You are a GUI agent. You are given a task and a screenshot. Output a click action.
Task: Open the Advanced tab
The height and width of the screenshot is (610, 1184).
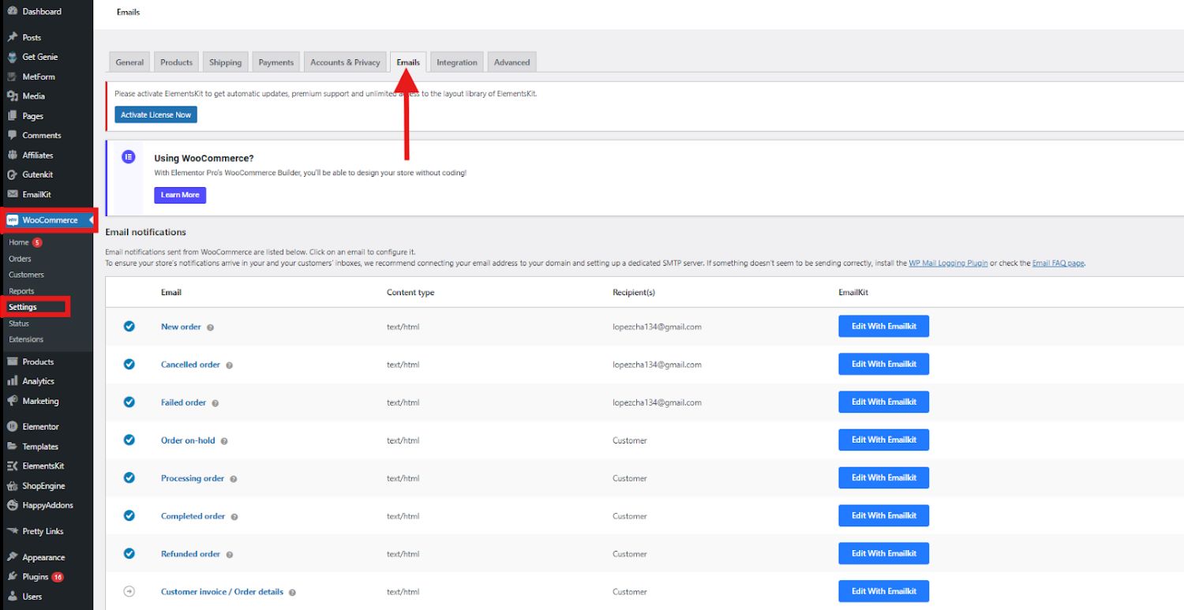pos(512,62)
